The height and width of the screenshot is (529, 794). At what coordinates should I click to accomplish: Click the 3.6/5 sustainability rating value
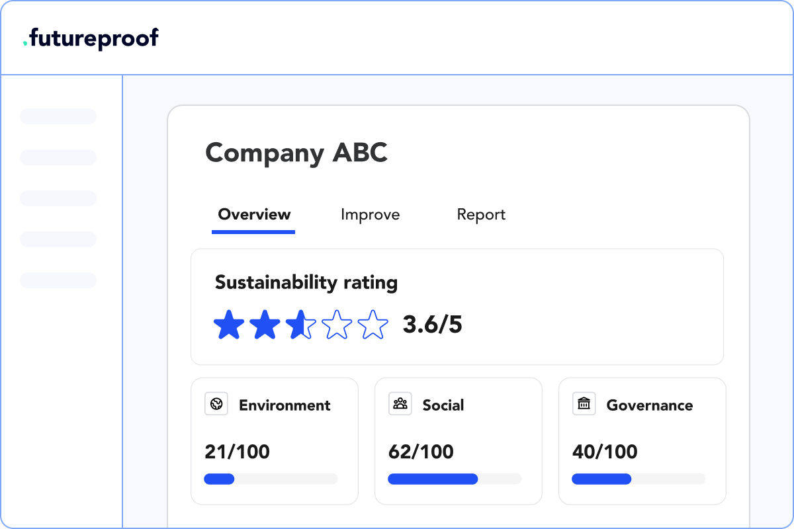pyautogui.click(x=432, y=325)
